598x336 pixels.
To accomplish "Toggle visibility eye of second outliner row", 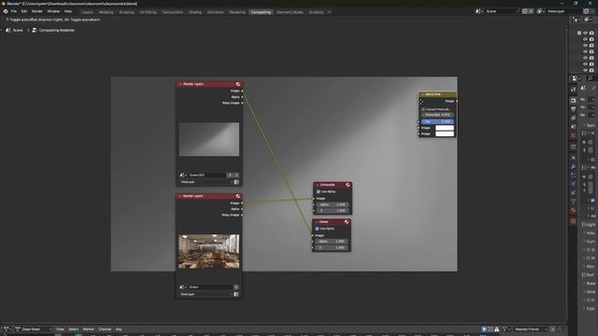I will point(586,39).
